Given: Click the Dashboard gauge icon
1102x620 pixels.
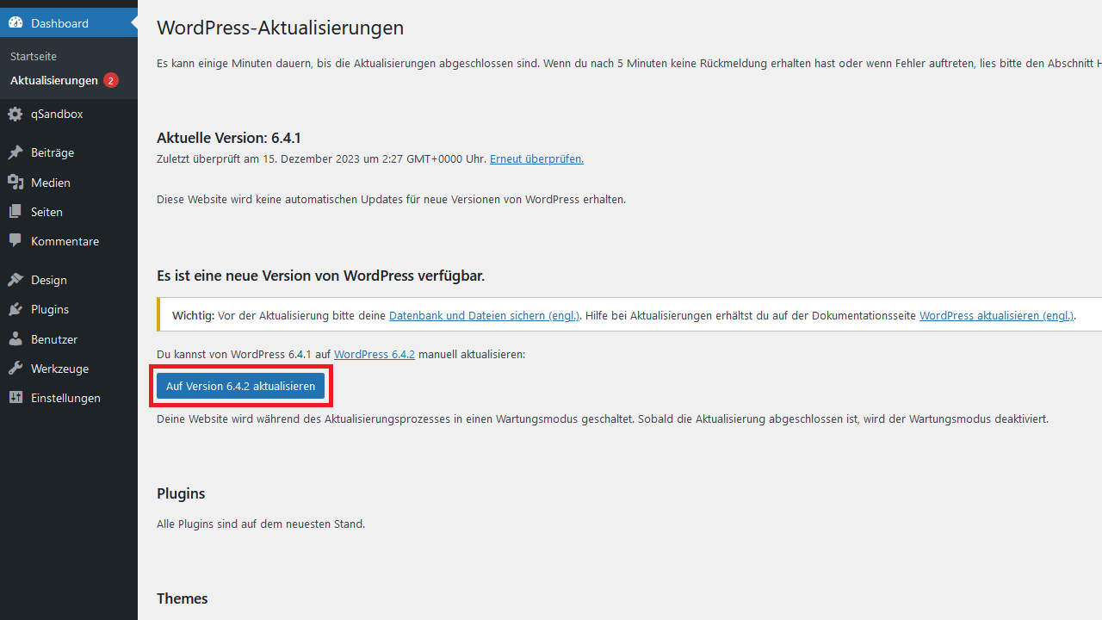Looking at the screenshot, I should pos(15,23).
